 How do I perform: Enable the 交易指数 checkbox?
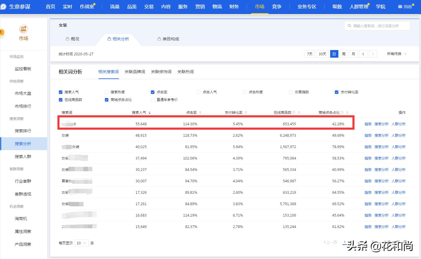click(x=290, y=92)
